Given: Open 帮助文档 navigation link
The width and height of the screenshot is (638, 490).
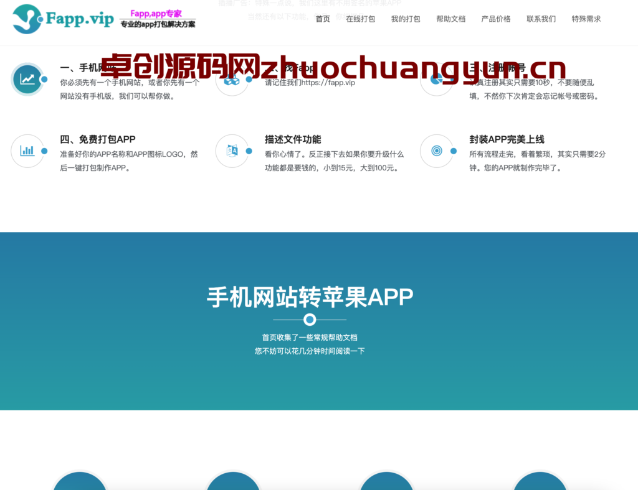Looking at the screenshot, I should (x=451, y=19).
